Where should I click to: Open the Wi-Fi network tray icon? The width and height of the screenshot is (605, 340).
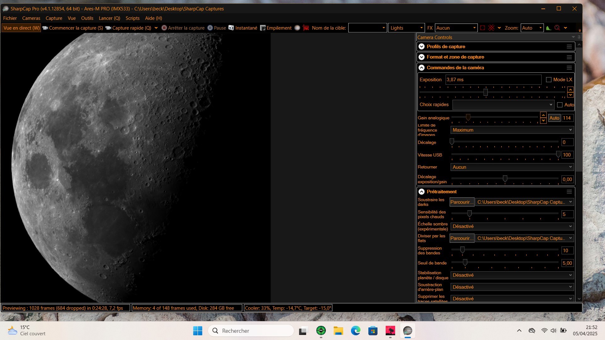pyautogui.click(x=544, y=331)
